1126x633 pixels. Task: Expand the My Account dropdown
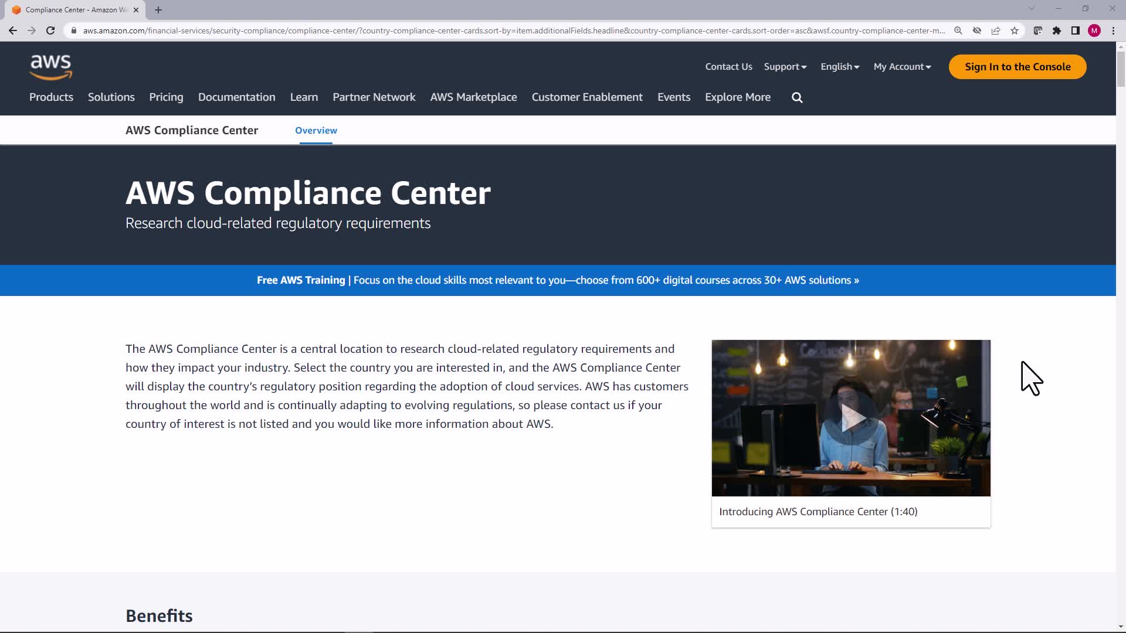click(x=902, y=67)
